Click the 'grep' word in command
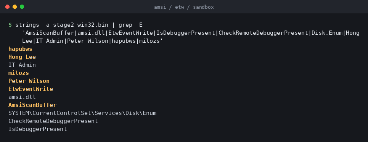368x142 pixels. coord(125,25)
